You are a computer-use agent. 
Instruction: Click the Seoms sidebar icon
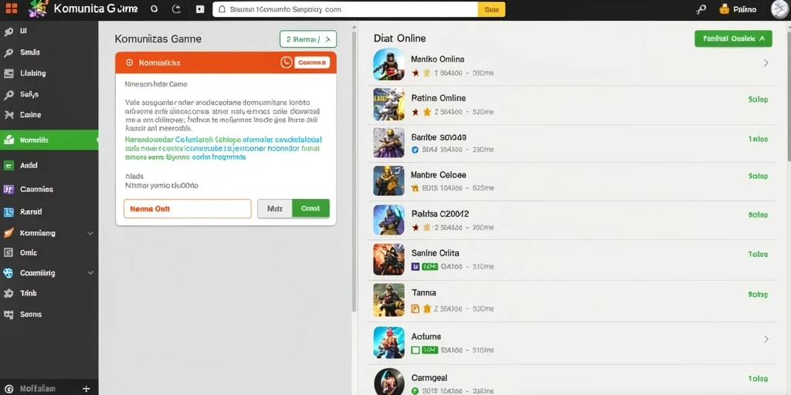[x=8, y=315]
